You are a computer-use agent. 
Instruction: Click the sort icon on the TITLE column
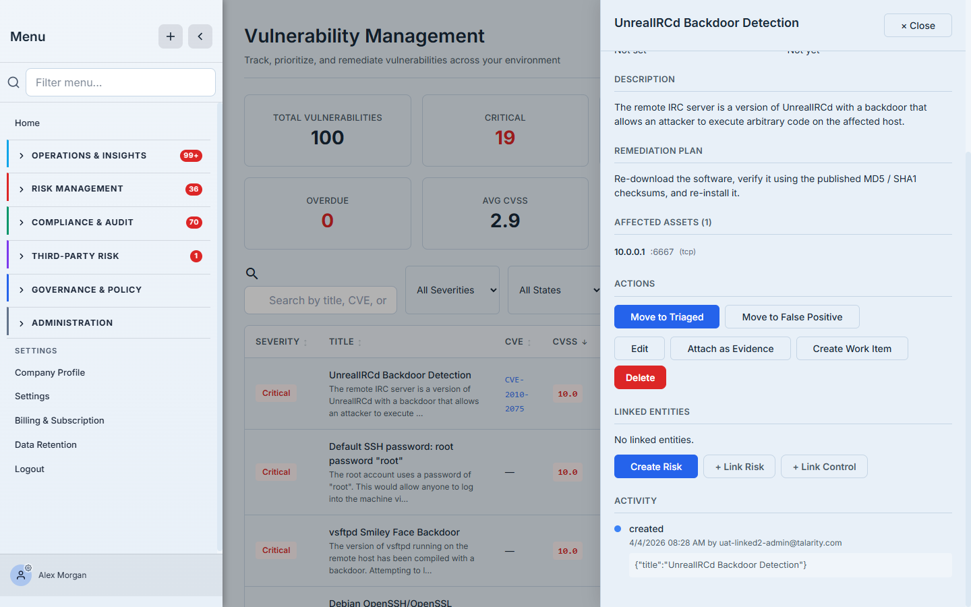[x=359, y=343]
